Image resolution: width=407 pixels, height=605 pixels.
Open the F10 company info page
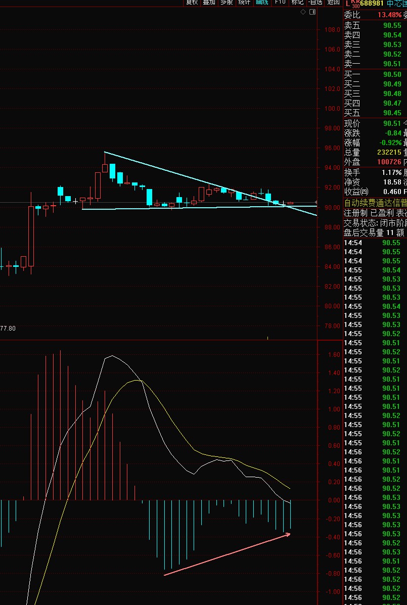pos(280,3)
